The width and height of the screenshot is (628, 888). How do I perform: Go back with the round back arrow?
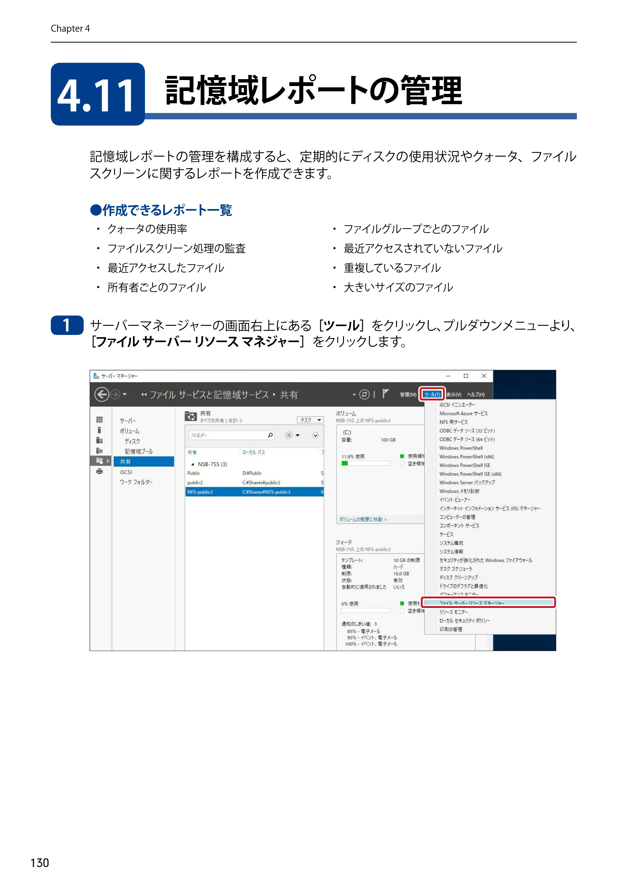click(x=102, y=394)
